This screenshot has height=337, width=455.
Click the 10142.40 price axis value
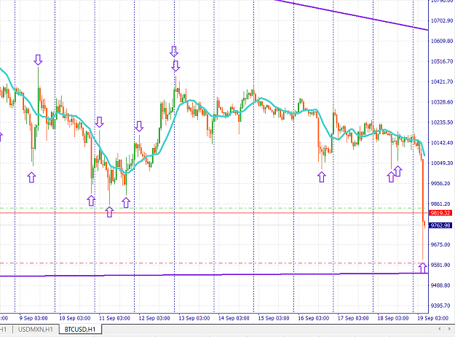tap(442, 143)
